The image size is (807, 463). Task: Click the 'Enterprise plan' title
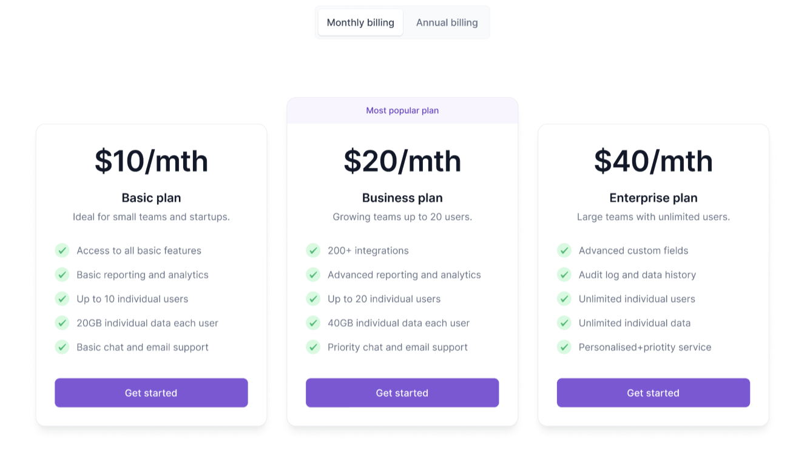point(653,198)
